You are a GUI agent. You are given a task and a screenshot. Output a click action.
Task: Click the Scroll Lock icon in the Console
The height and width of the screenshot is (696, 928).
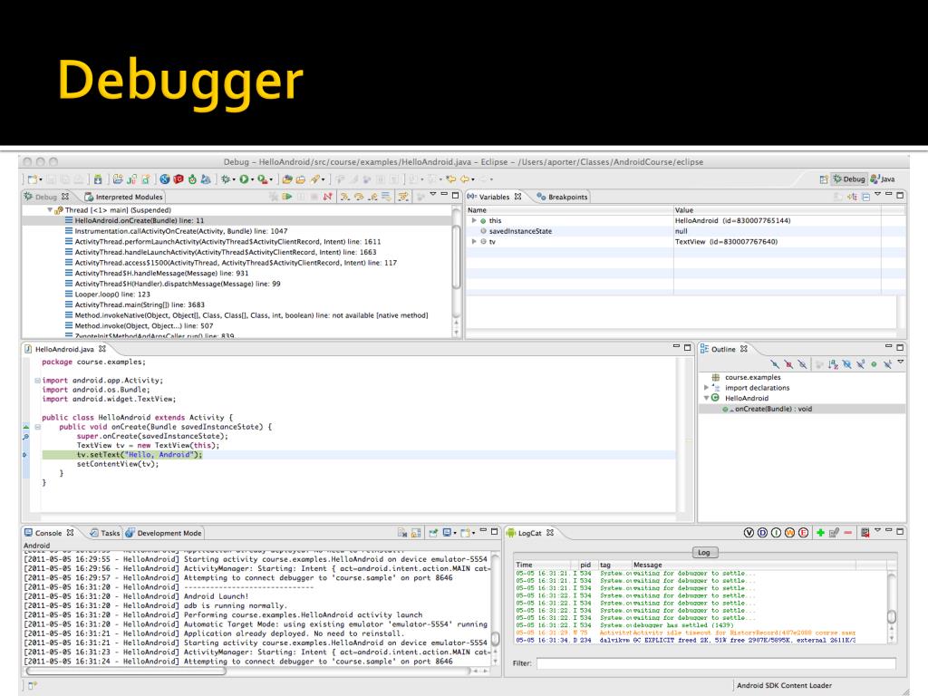(416, 533)
